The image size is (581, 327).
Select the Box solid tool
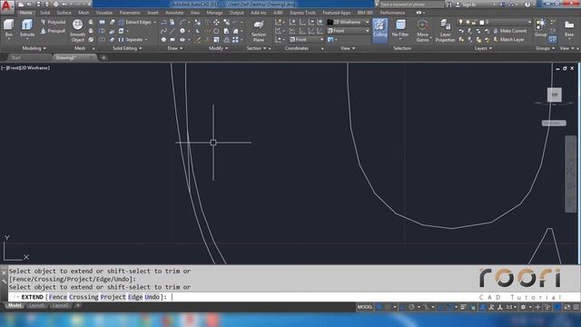pos(8,28)
